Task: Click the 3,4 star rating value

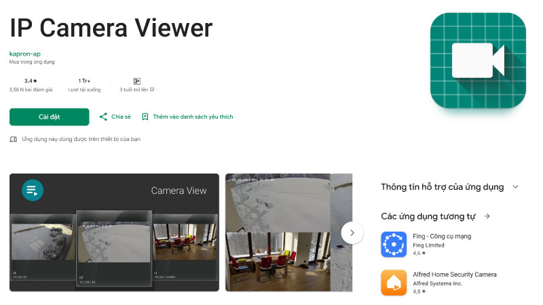Action: pyautogui.click(x=31, y=81)
